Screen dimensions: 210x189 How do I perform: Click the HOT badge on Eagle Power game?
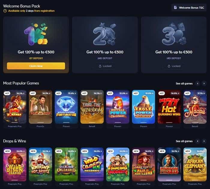coord(136,93)
